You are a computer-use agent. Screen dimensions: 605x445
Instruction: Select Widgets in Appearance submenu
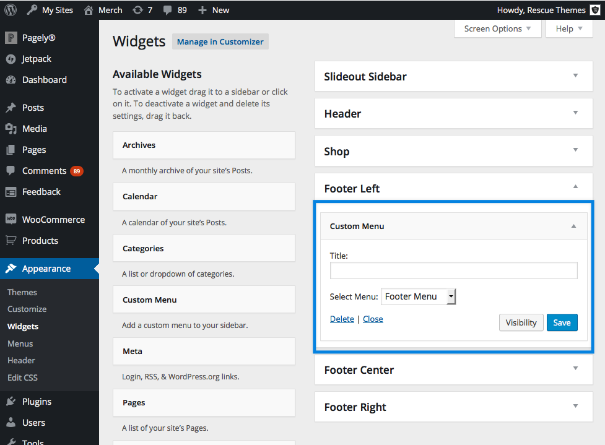point(23,327)
